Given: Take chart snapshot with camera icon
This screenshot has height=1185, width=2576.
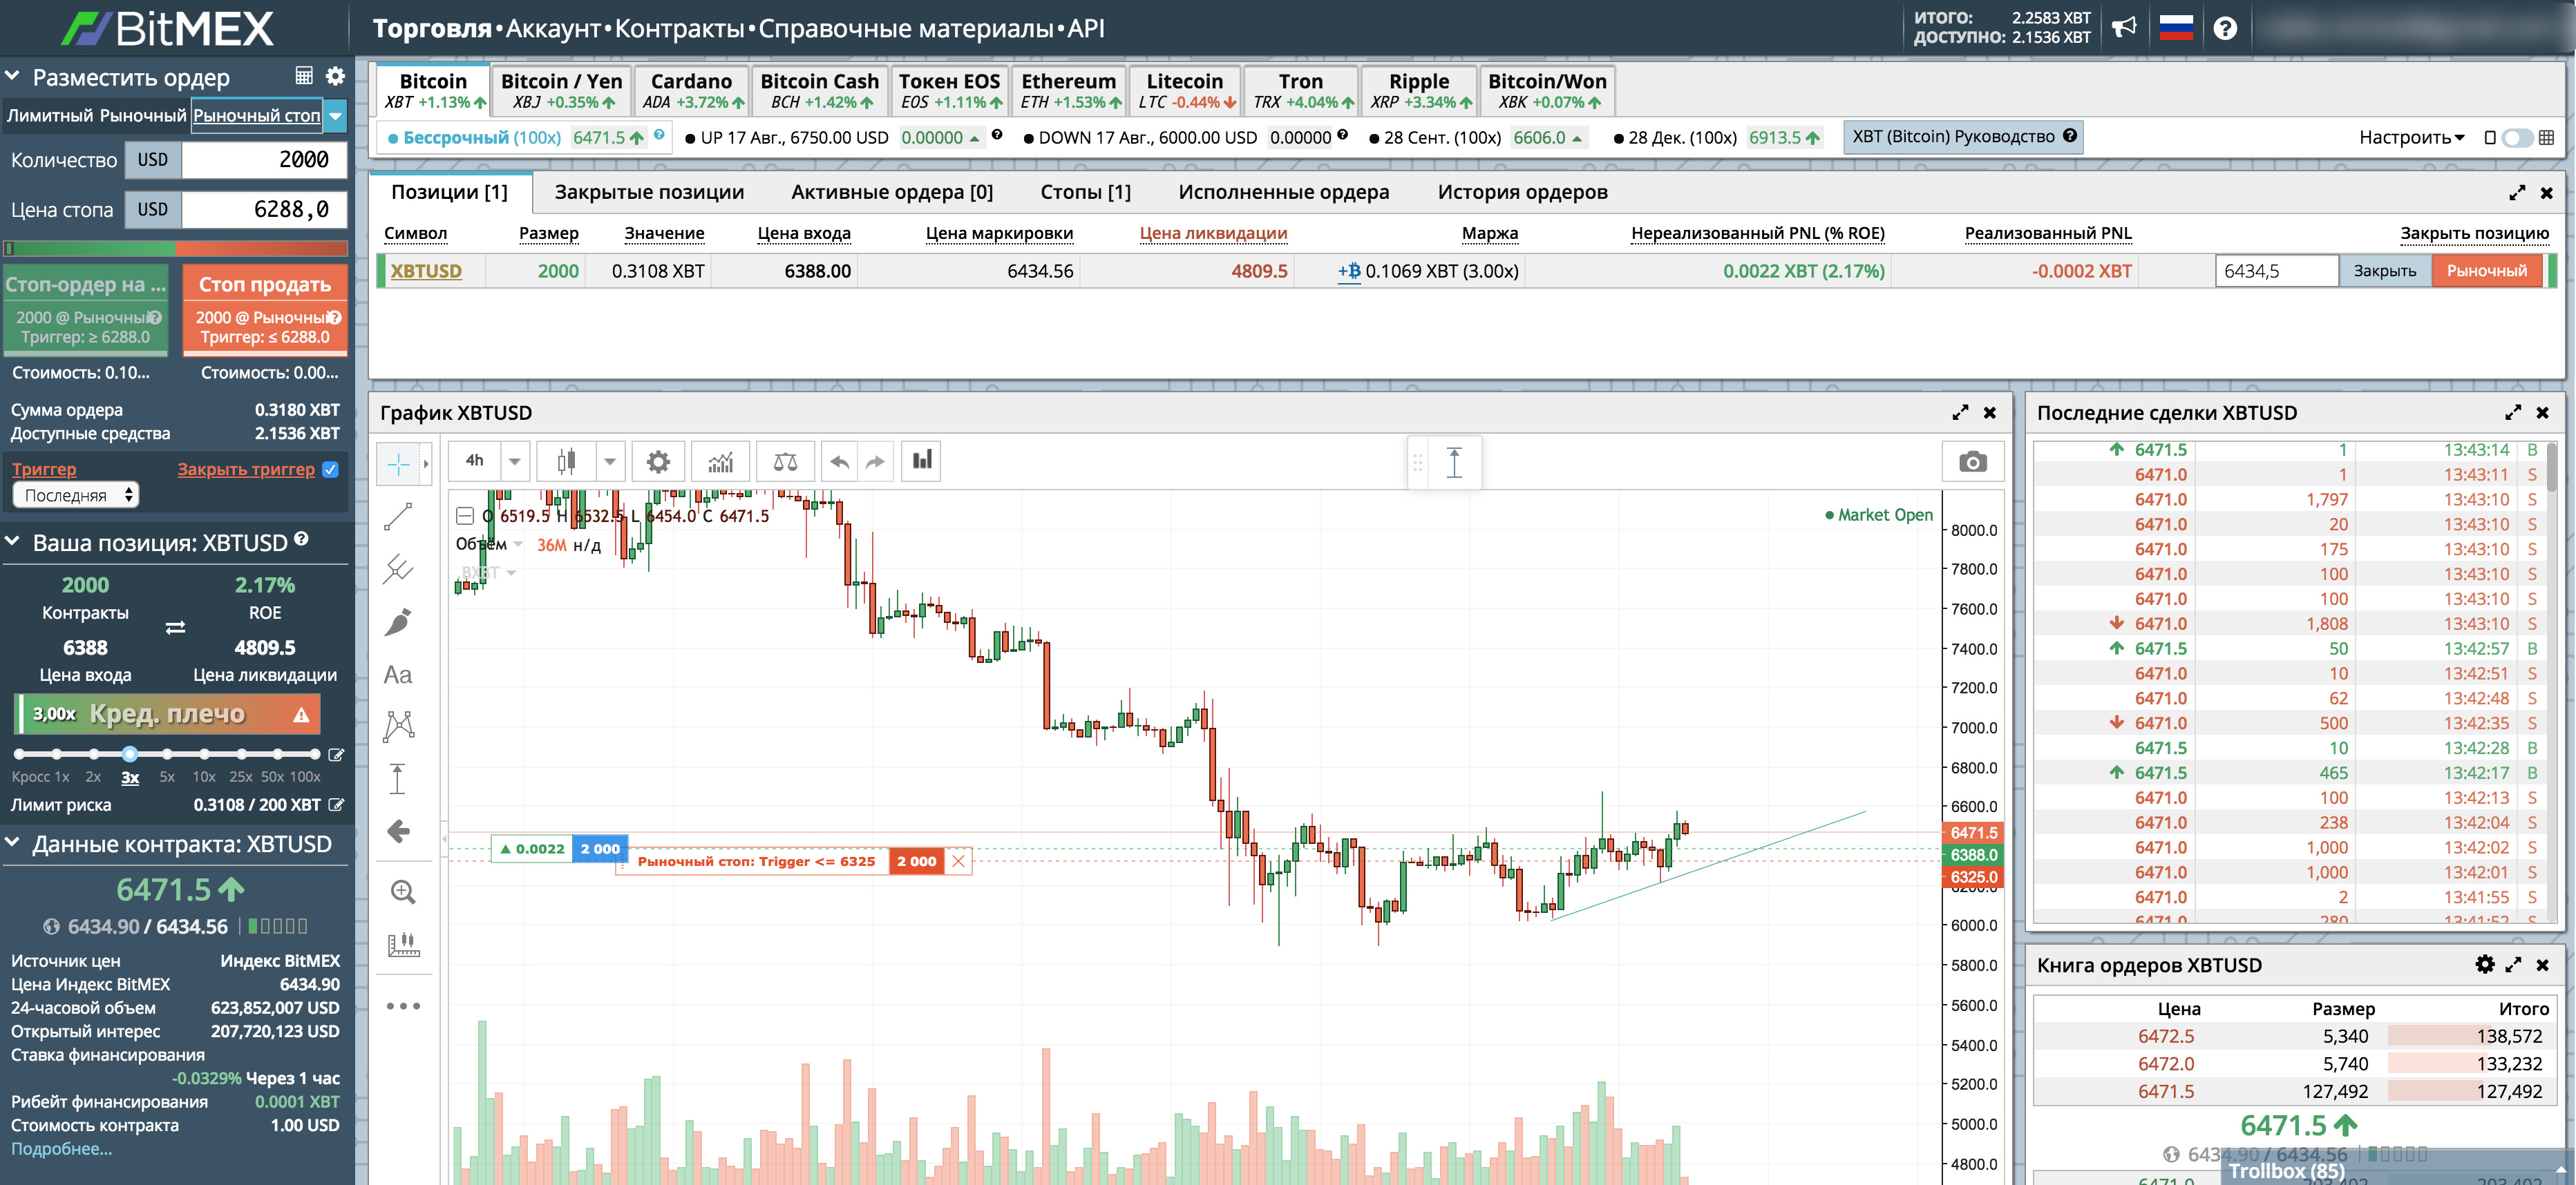Looking at the screenshot, I should [x=1972, y=461].
